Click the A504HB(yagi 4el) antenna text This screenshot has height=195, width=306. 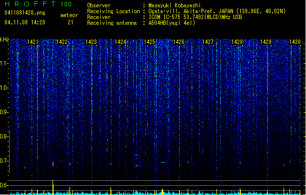pos(172,23)
